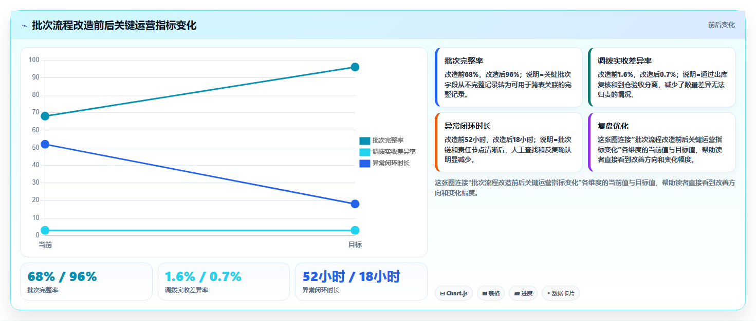Screen dimensions: 756x321
Task: Toggle the 批次完整率 legend color box
Action: 364,141
